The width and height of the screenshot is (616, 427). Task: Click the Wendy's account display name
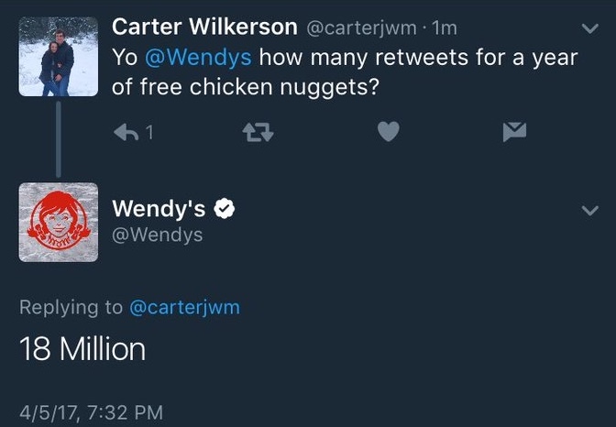tap(159, 210)
